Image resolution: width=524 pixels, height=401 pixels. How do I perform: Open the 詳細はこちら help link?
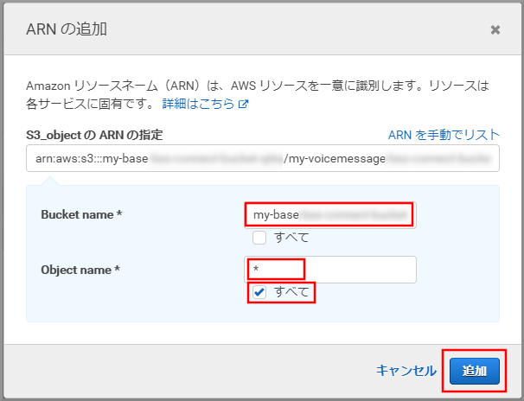(x=198, y=104)
